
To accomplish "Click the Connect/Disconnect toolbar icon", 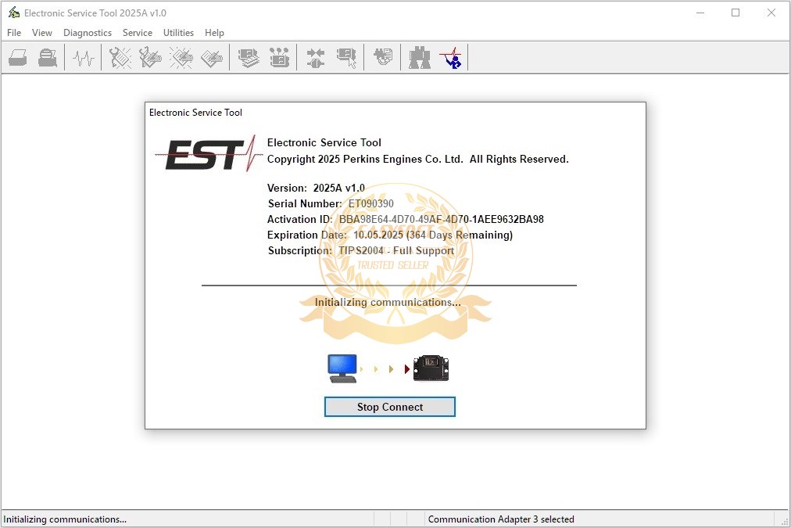I will (450, 58).
